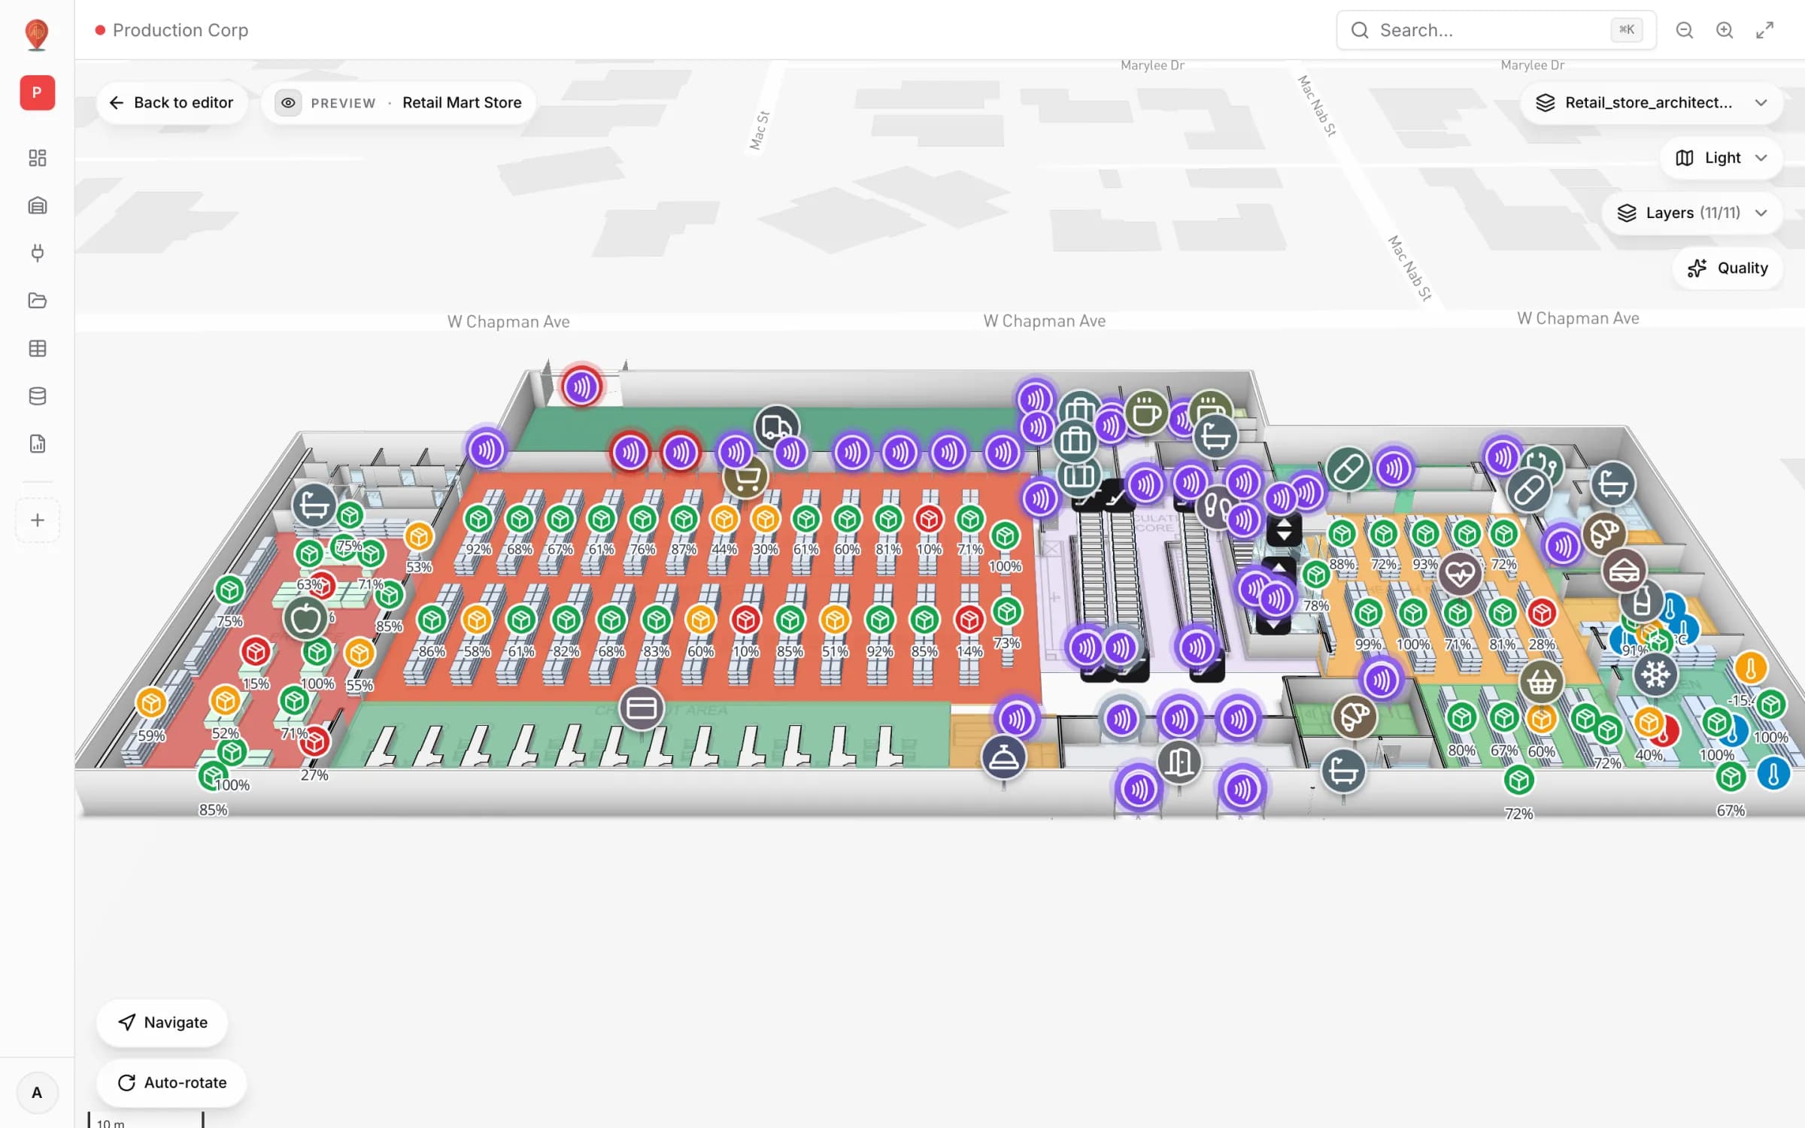
Task: Click the Navigate button
Action: coord(162,1022)
